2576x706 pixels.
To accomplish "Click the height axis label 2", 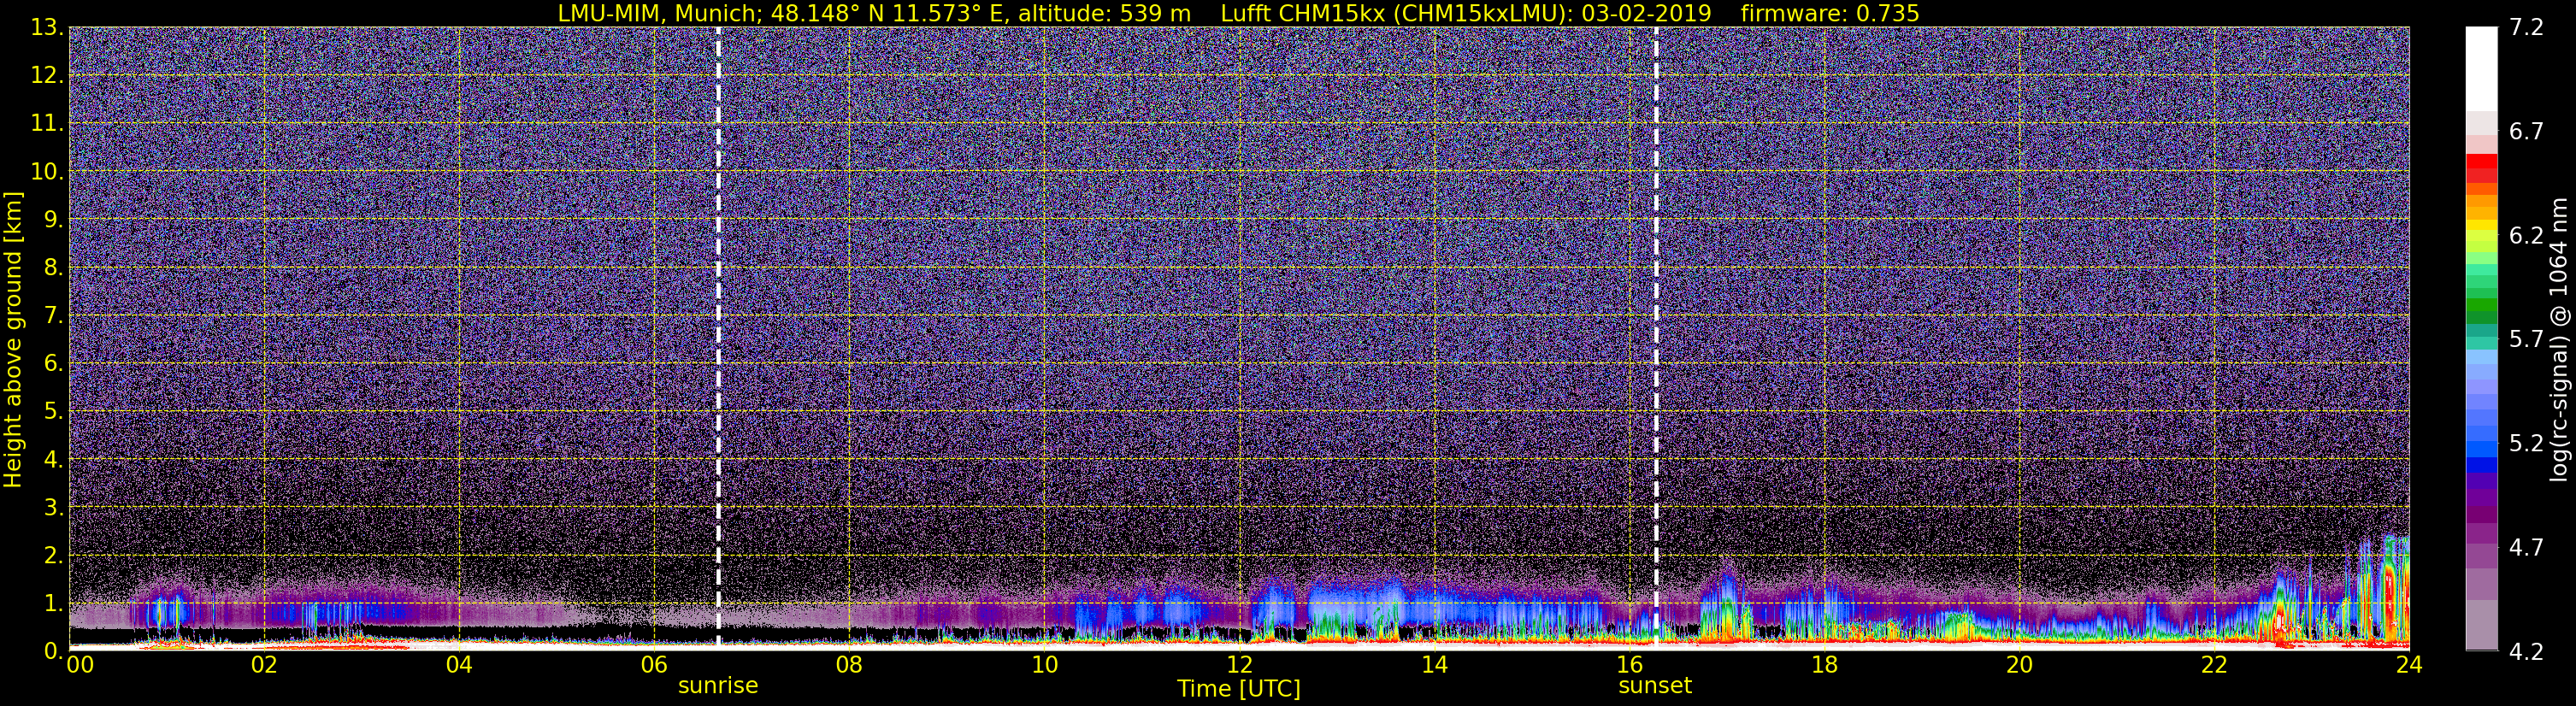I will [x=53, y=556].
